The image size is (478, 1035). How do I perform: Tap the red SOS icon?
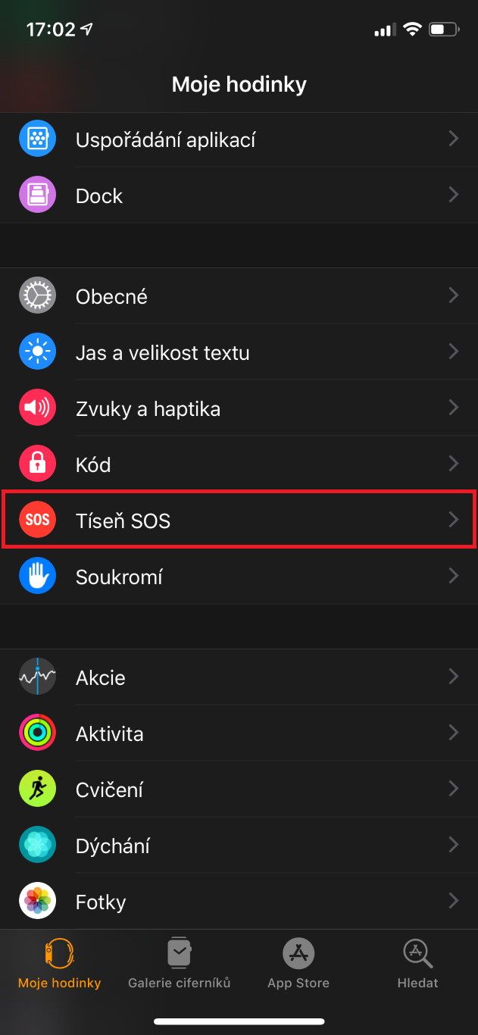point(37,521)
